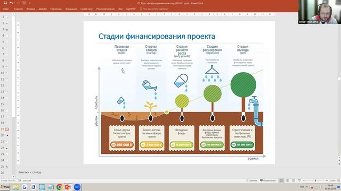
Task: Switch to Normal view in status bar
Action: 281,180
